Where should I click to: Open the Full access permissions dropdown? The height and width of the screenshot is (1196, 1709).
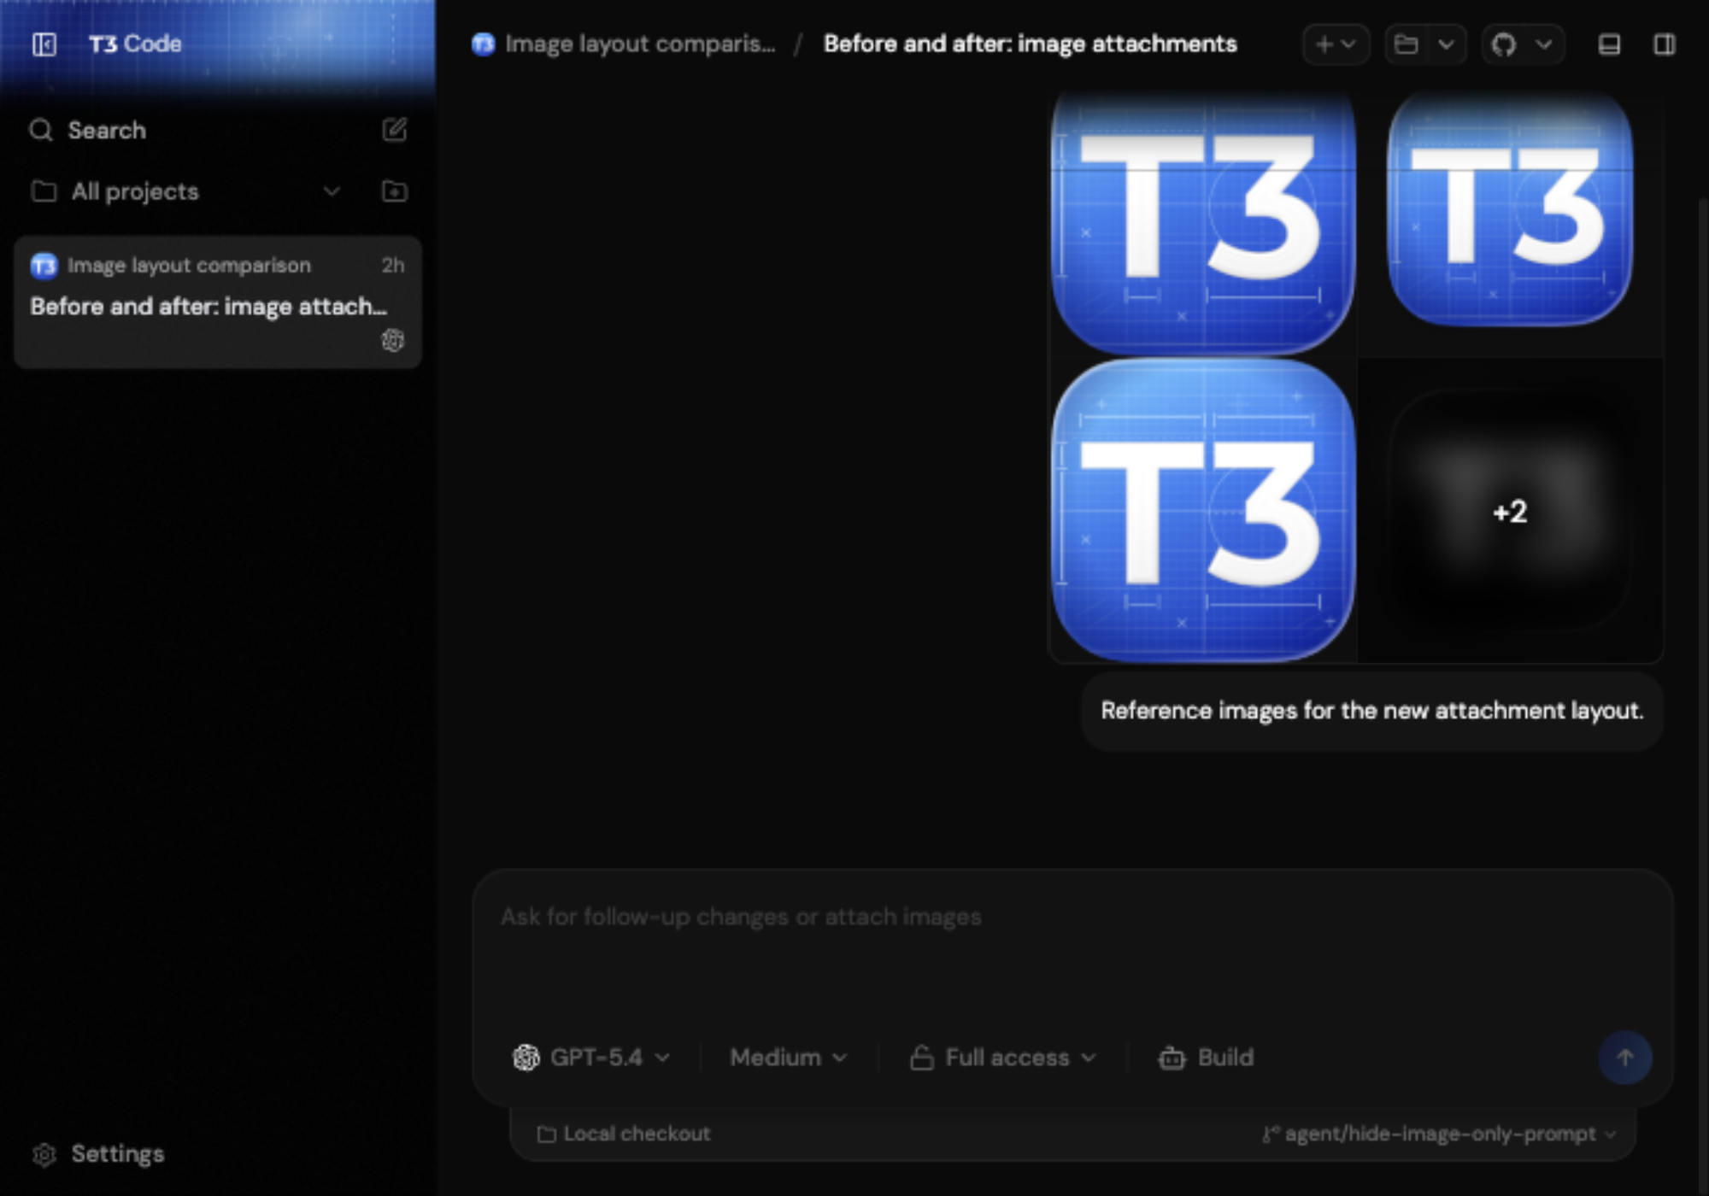(1003, 1058)
